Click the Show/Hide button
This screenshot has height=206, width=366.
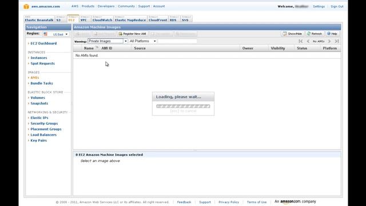tap(292, 34)
